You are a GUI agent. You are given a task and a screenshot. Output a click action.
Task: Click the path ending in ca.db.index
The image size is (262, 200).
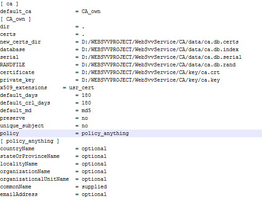[x=160, y=49]
